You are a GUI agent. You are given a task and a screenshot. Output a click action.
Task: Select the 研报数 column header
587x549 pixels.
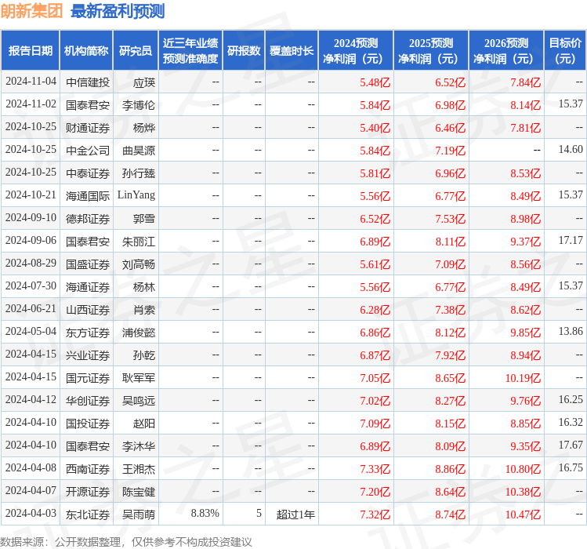click(244, 51)
